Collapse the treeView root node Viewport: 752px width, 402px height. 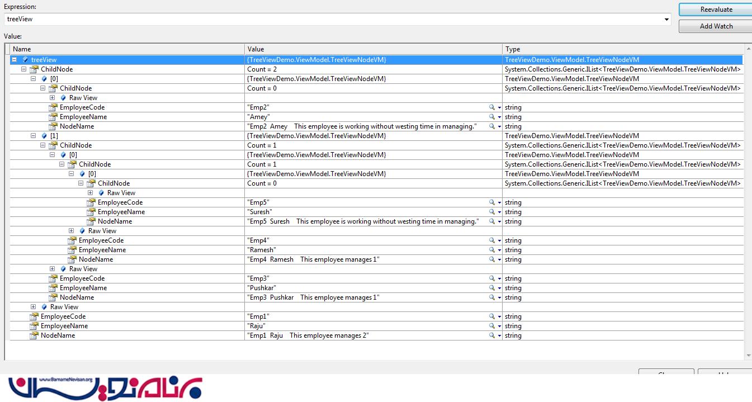pyautogui.click(x=14, y=60)
